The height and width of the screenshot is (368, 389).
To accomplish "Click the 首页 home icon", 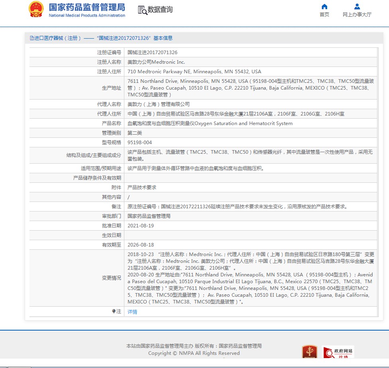I will coord(324,6).
